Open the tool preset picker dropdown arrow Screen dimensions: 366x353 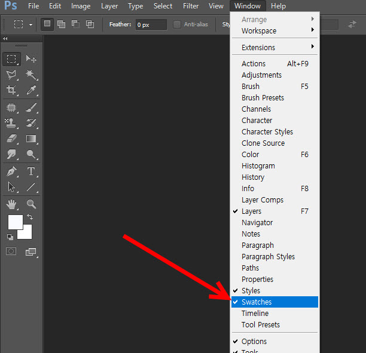point(30,24)
